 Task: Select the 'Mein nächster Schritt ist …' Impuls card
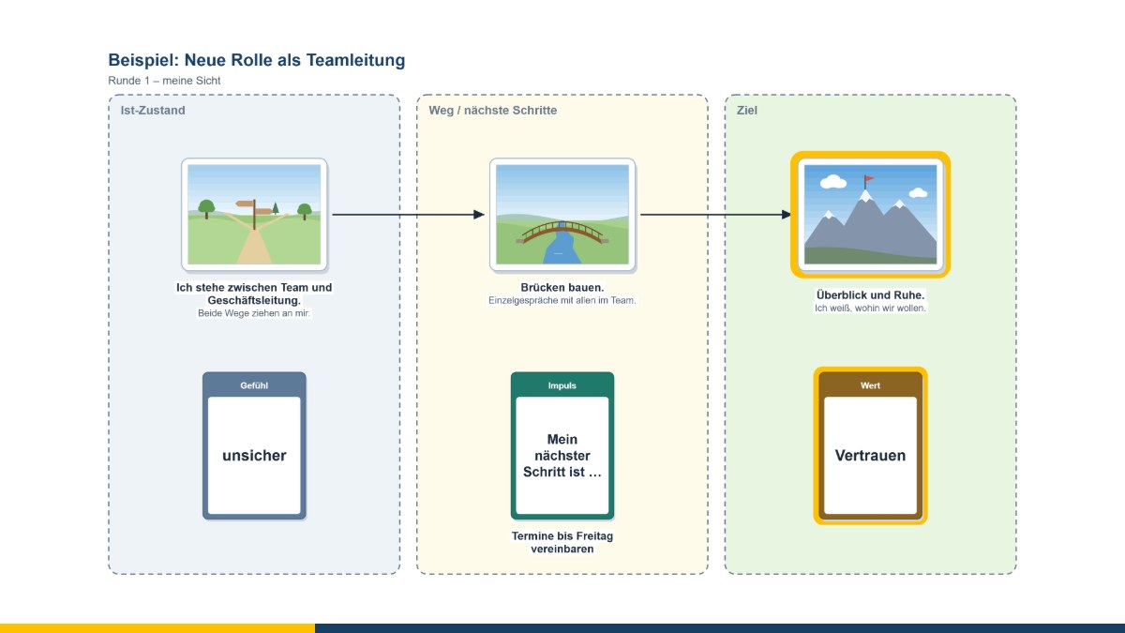[x=562, y=445]
